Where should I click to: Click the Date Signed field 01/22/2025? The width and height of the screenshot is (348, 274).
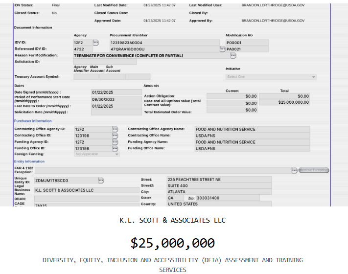click(116, 92)
